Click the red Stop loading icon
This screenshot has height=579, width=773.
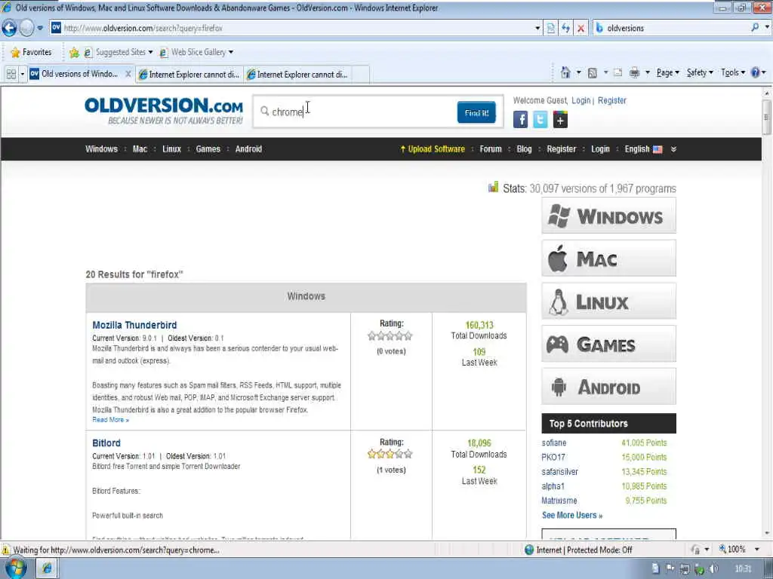(x=581, y=28)
